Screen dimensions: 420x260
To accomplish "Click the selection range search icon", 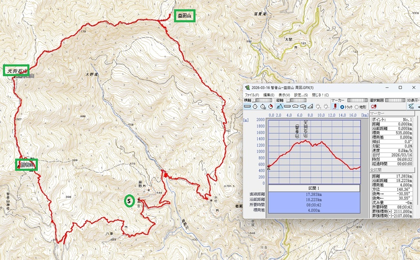I will 374,106.
